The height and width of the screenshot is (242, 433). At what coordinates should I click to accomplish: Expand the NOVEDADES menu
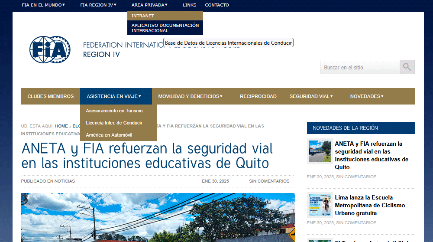[x=367, y=96]
